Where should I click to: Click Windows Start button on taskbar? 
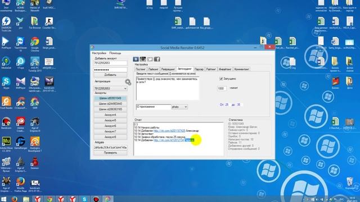click(4, 199)
